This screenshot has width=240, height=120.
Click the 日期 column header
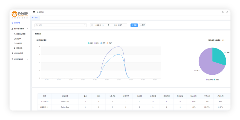click(x=45, y=96)
